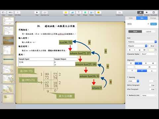Open the View menu button in toolbar

pyautogui.click(x=3, y=13)
